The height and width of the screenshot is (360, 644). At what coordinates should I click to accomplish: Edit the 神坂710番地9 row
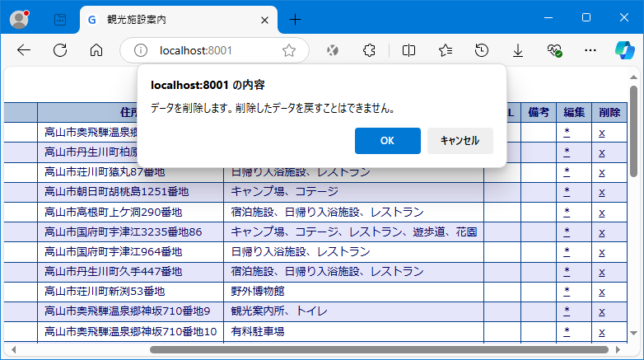567,311
